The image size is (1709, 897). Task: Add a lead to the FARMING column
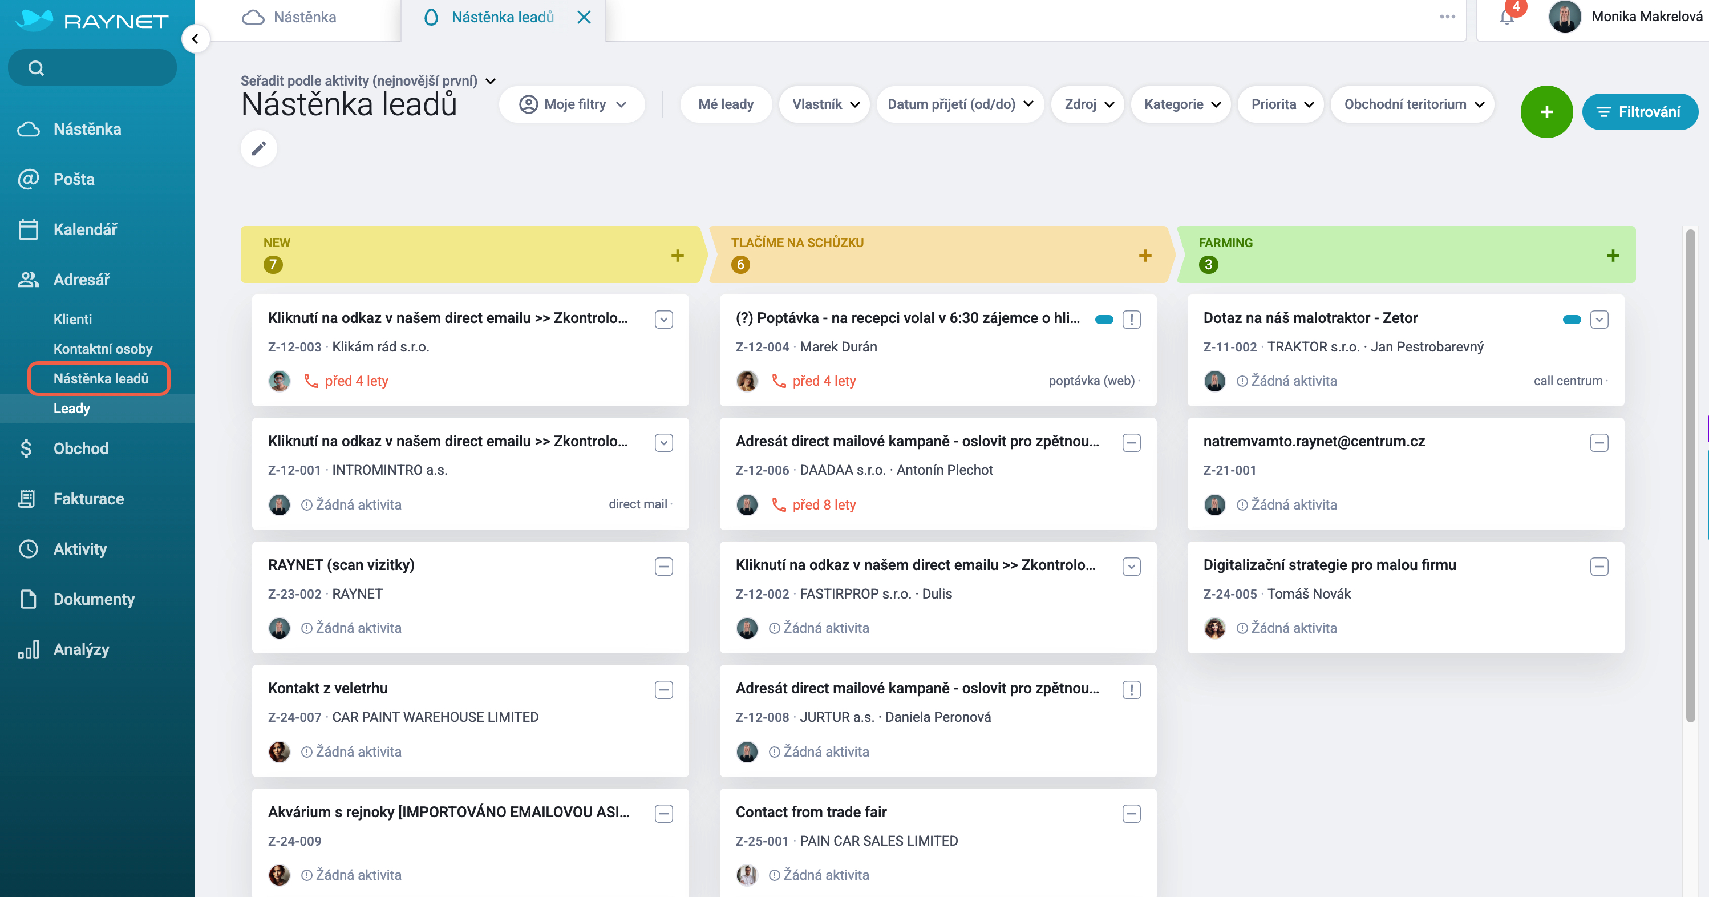1613,256
